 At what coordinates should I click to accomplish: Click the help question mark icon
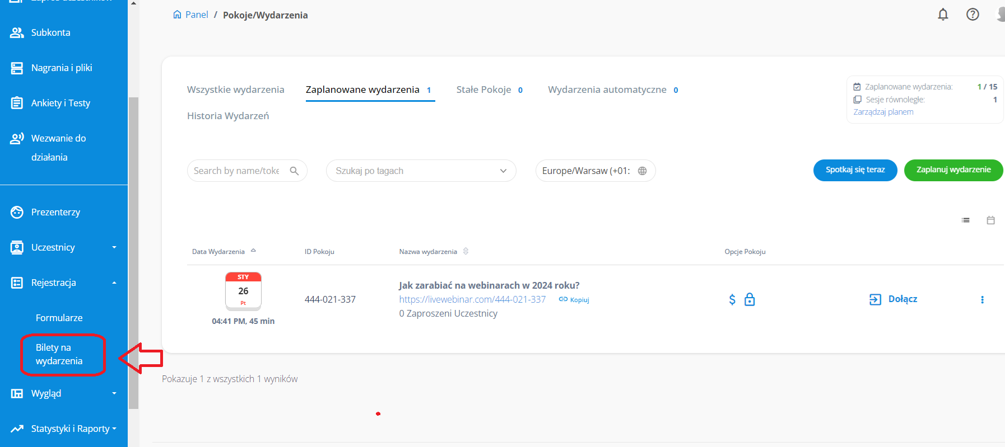pyautogui.click(x=973, y=15)
